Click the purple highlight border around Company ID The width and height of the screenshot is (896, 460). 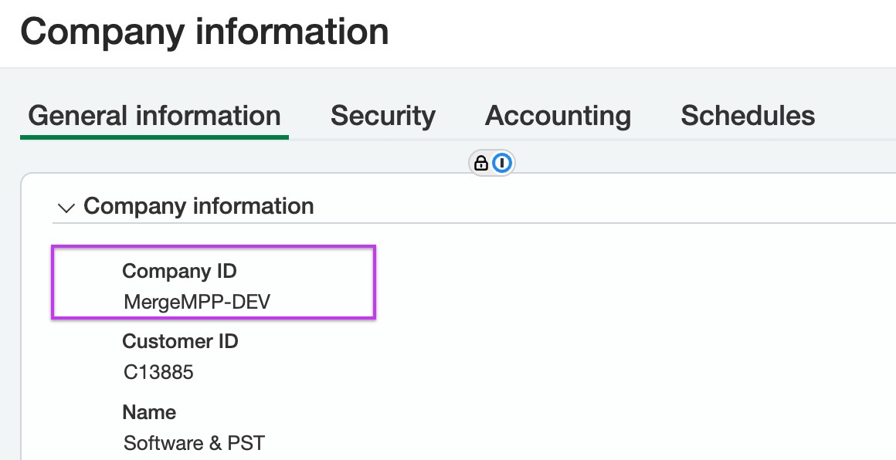(213, 247)
